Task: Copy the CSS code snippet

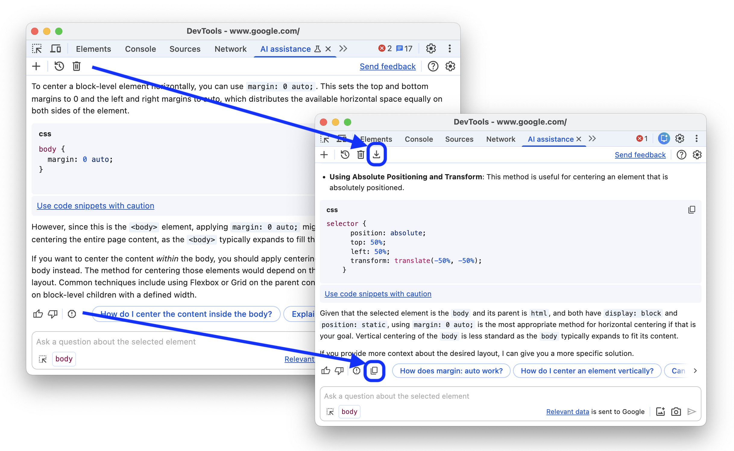Action: pos(692,209)
